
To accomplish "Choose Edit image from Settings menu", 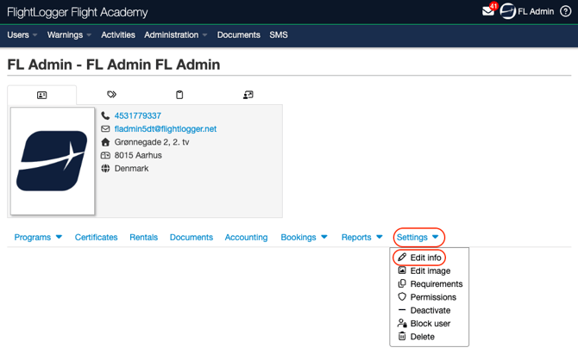I will point(430,270).
